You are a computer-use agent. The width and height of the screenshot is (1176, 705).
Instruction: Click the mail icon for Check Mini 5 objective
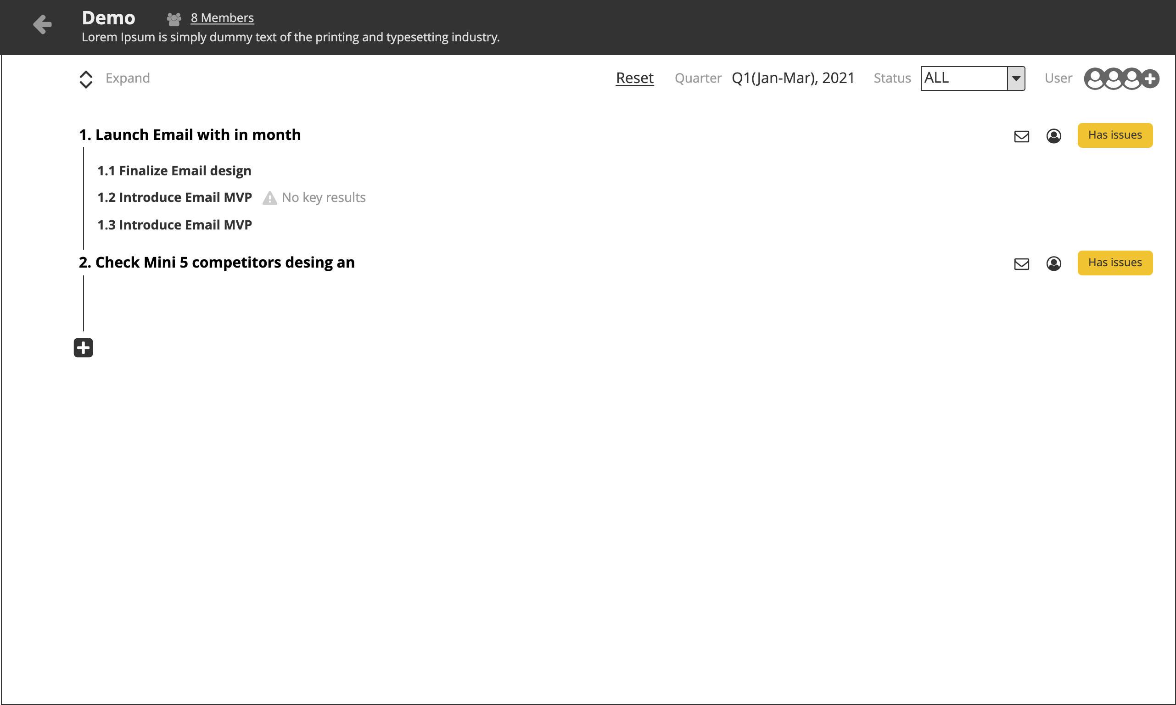tap(1022, 263)
